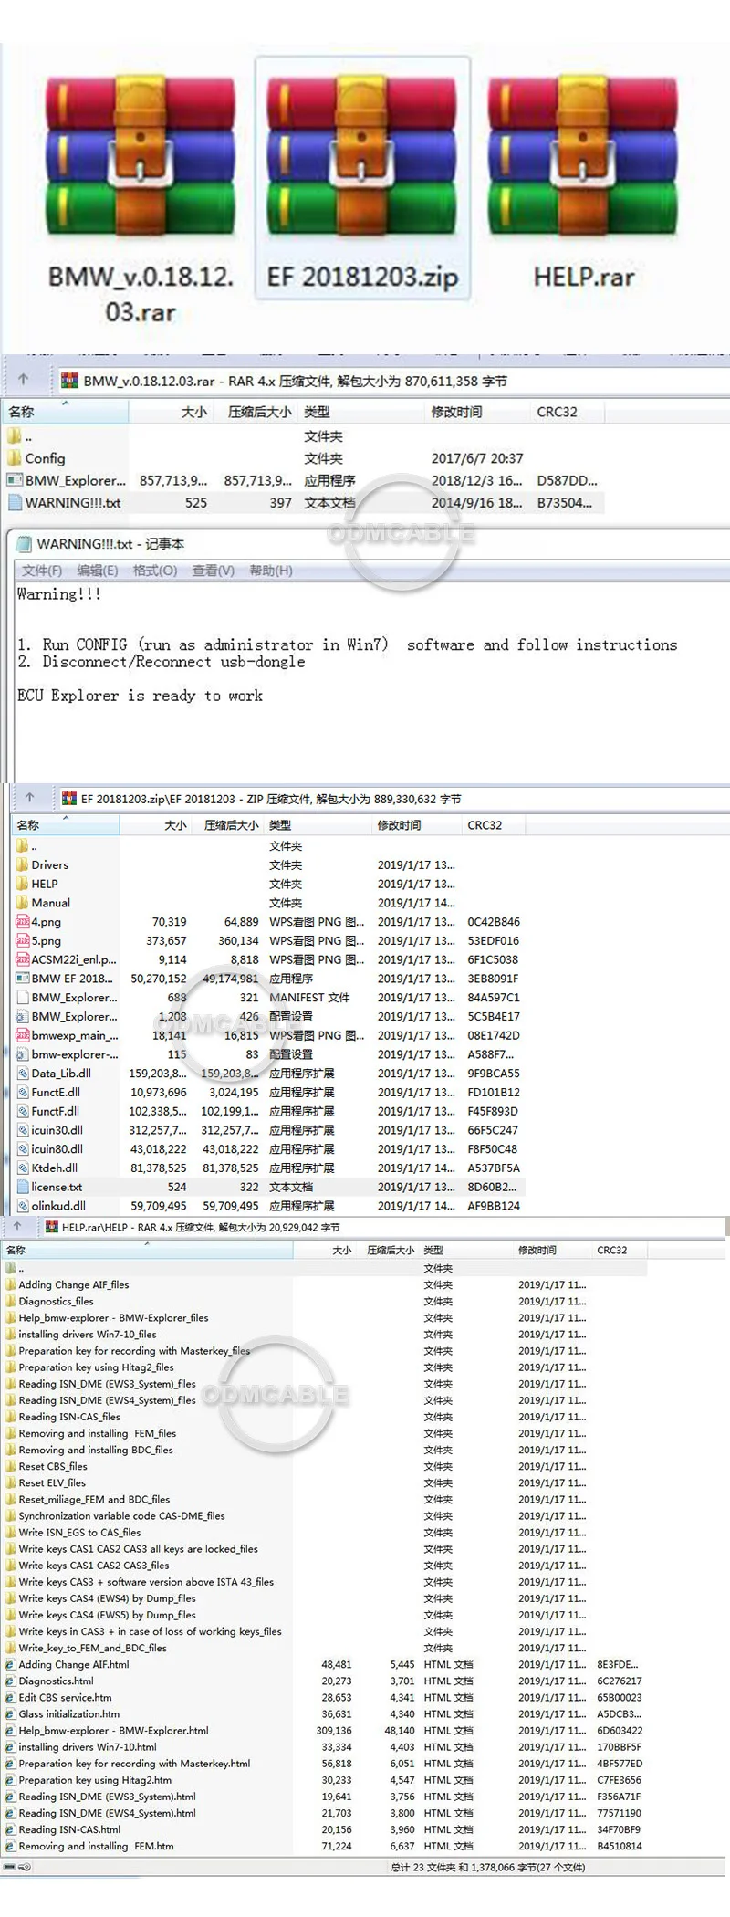Click the BMW_Explorer application file icon

(14, 479)
